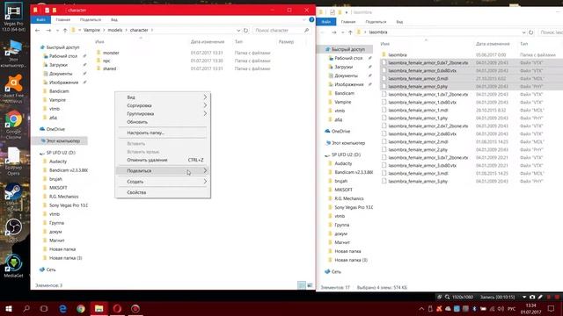This screenshot has height=316, width=563.
Task: Open Группировка submenu in context menu
Action: tap(163, 113)
